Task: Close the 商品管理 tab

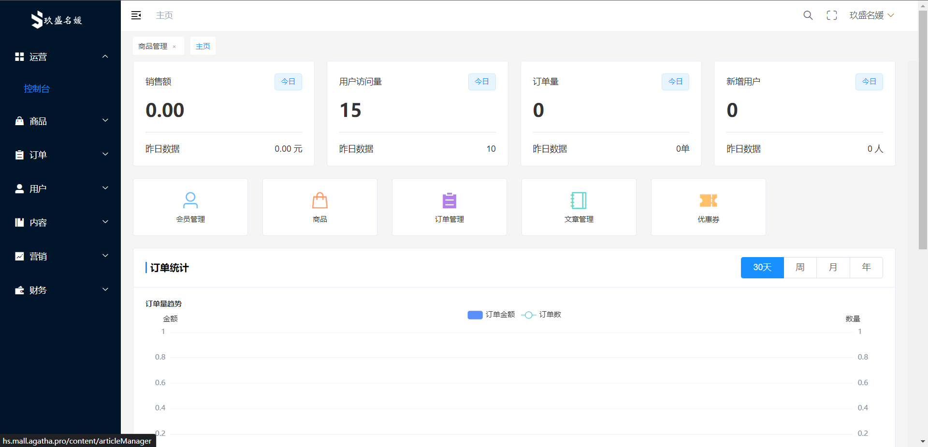Action: pyautogui.click(x=174, y=47)
